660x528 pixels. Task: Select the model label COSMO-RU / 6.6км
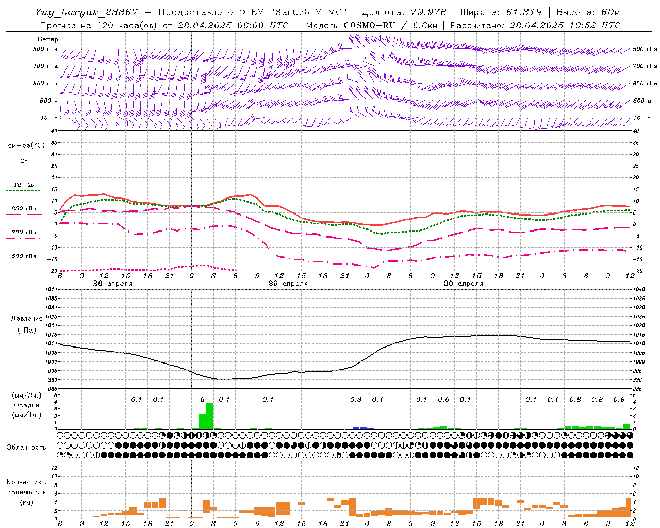pyautogui.click(x=391, y=25)
